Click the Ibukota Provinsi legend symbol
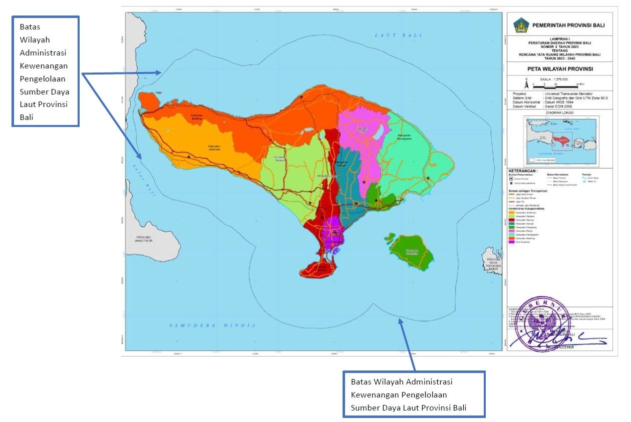 tap(510, 177)
